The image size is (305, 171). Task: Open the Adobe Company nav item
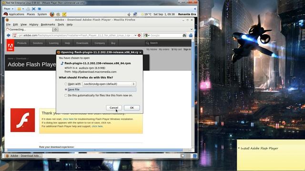[100, 43]
